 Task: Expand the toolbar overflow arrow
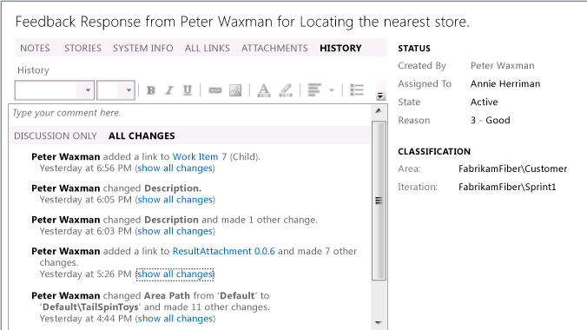pyautogui.click(x=380, y=96)
